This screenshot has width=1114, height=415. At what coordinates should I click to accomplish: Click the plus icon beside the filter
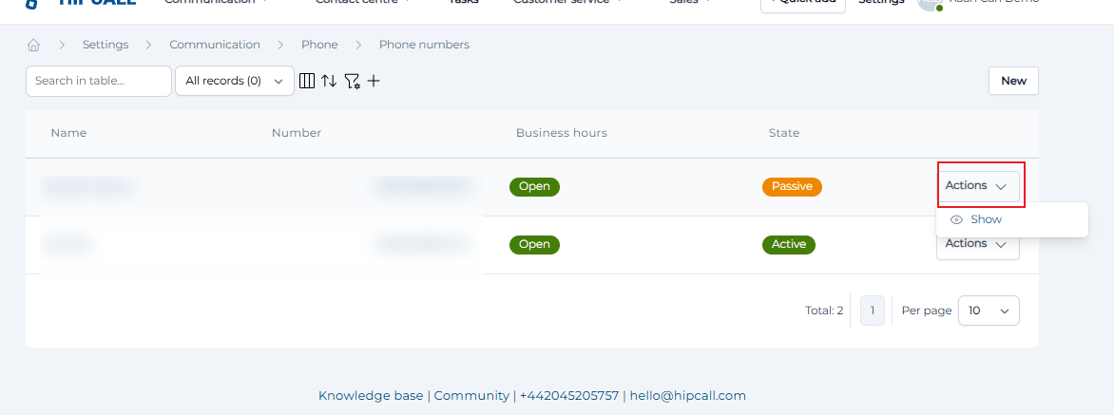tap(374, 81)
